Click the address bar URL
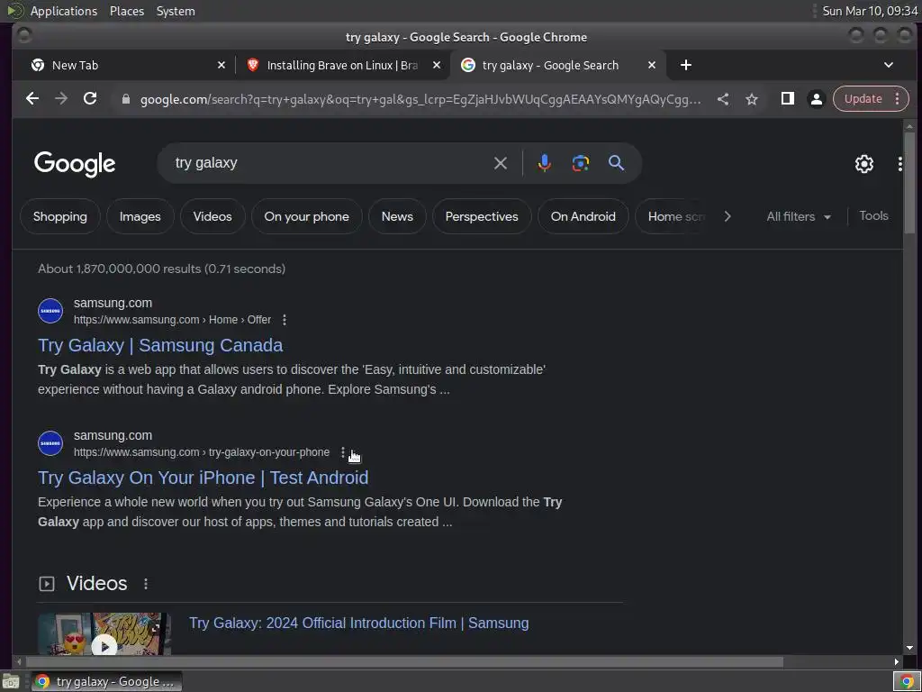Screen dimensions: 922x692 coord(420,99)
